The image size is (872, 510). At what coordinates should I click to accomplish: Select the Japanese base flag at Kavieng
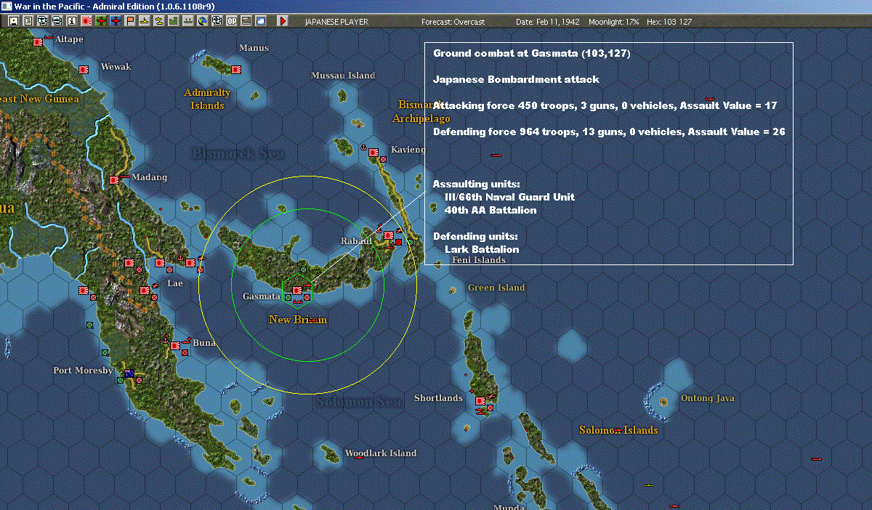(x=374, y=153)
